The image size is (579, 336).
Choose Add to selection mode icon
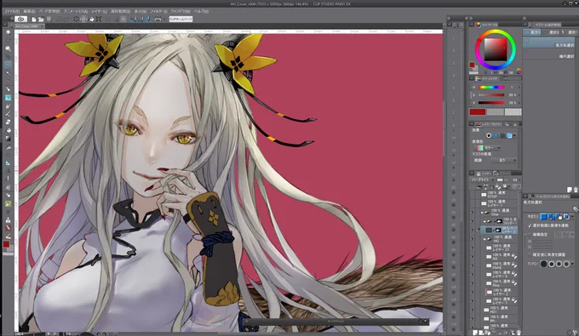(552, 217)
